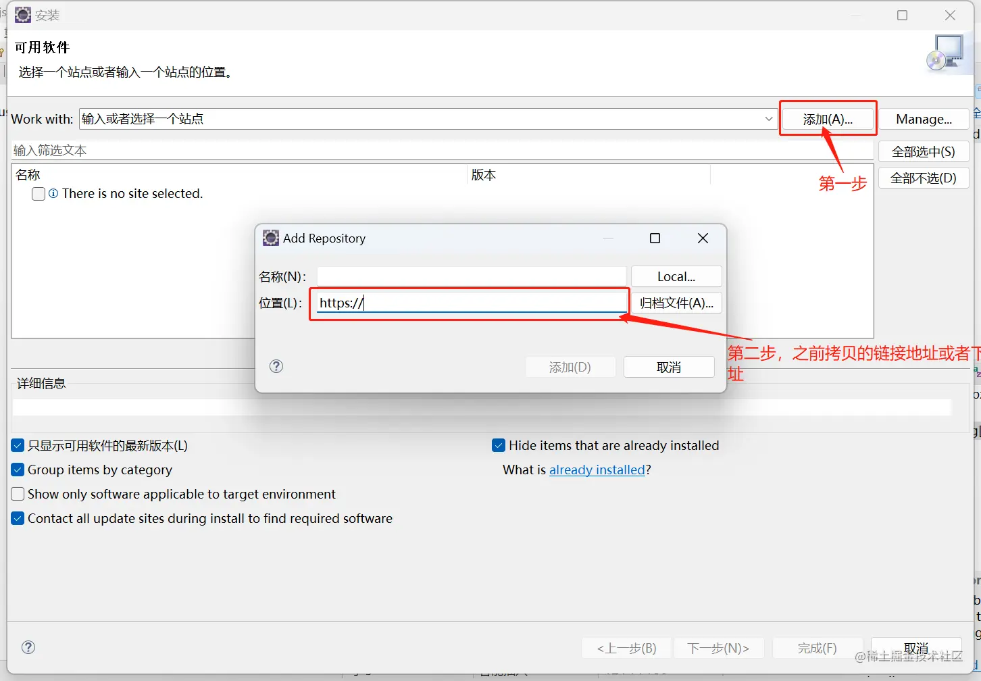Click the 'There is no site selected.' text

132,194
